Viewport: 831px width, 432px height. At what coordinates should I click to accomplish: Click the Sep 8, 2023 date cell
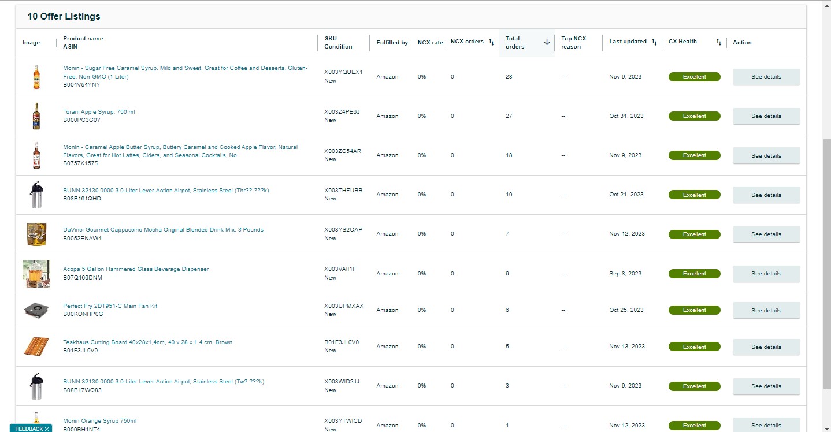click(625, 274)
